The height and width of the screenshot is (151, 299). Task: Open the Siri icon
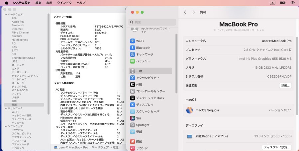pyautogui.click(x=132, y=118)
